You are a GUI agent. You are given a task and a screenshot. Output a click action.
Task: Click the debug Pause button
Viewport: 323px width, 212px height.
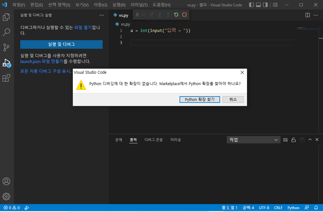(143, 15)
